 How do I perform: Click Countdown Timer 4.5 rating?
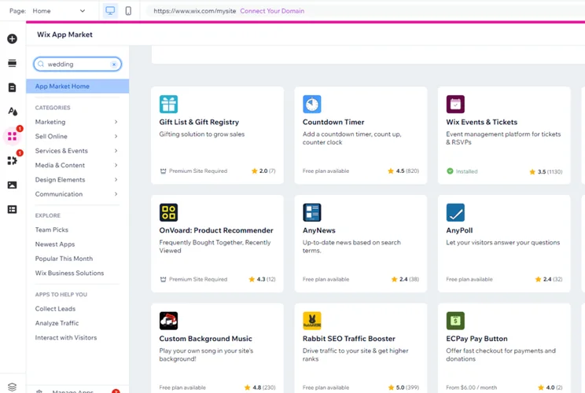[403, 171]
